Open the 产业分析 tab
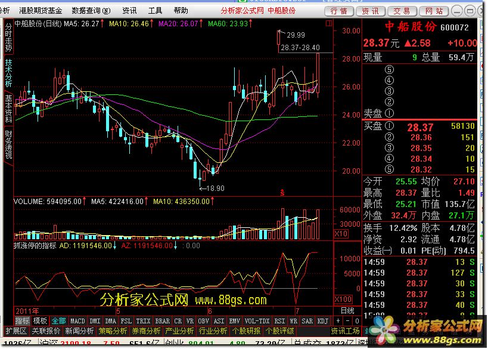This screenshot has height=349, width=488. tap(179, 331)
